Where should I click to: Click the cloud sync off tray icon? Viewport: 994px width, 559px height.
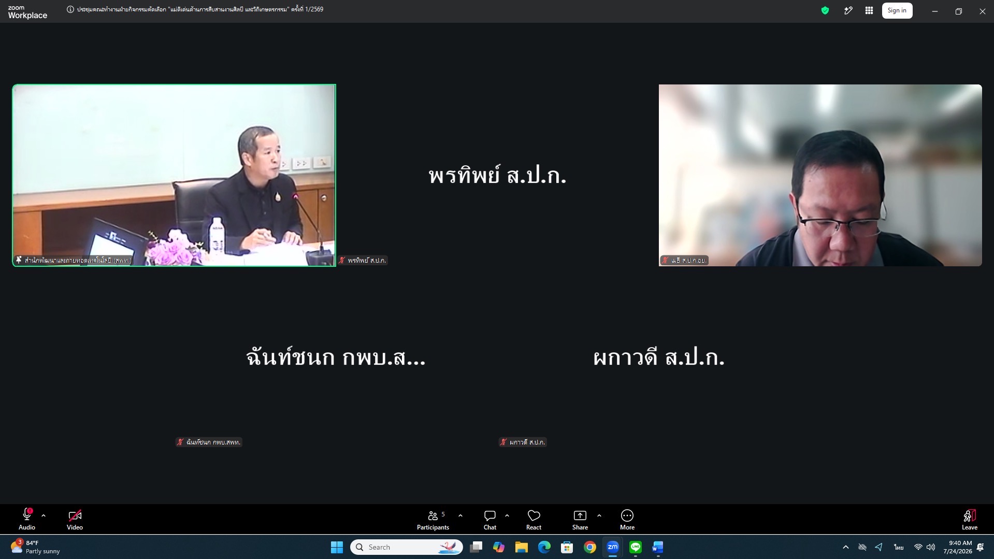(862, 547)
